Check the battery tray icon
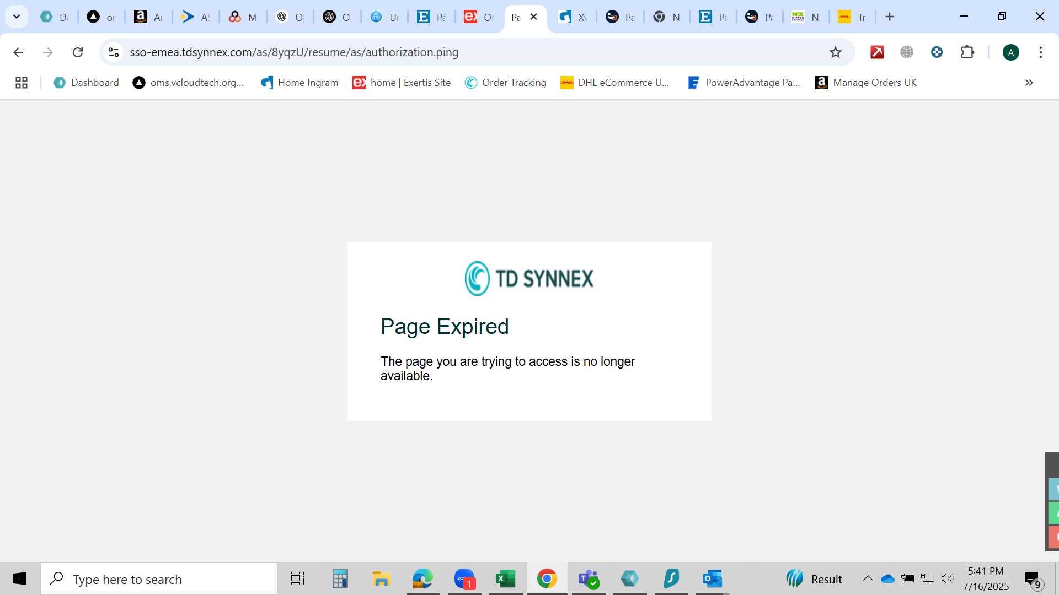Image resolution: width=1059 pixels, height=595 pixels. point(907,578)
